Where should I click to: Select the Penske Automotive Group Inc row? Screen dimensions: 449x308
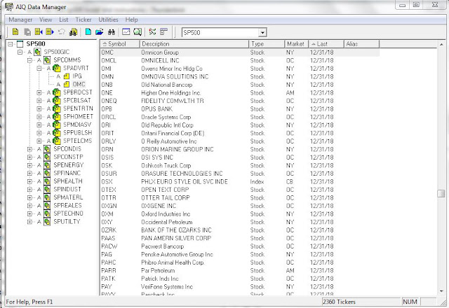(240, 254)
